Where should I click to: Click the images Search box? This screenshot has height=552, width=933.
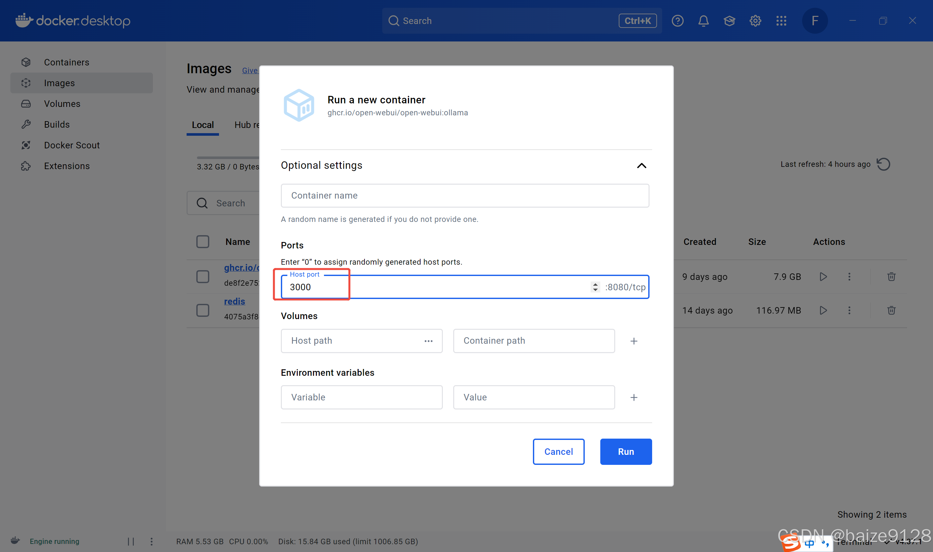[223, 203]
